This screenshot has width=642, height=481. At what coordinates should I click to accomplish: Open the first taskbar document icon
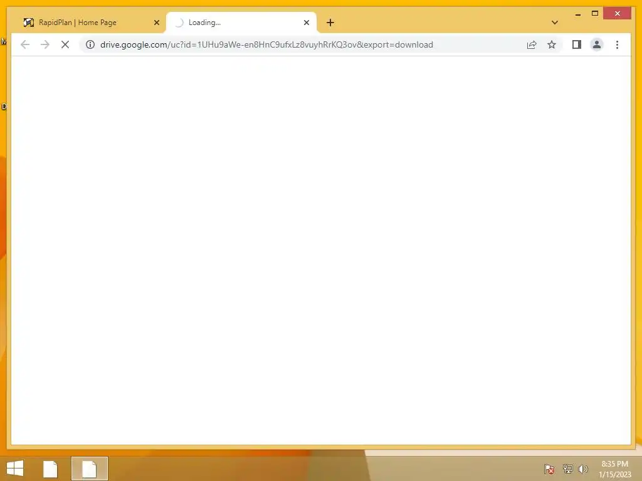(x=50, y=468)
